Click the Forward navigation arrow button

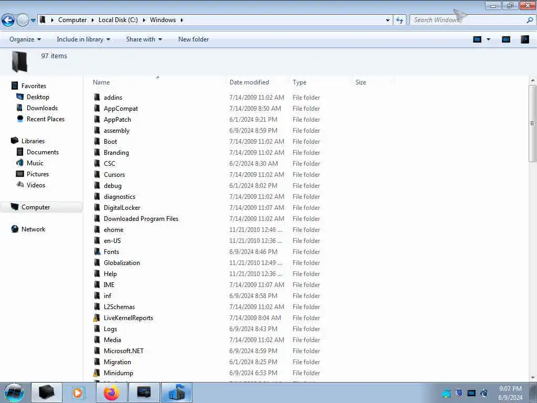point(23,20)
